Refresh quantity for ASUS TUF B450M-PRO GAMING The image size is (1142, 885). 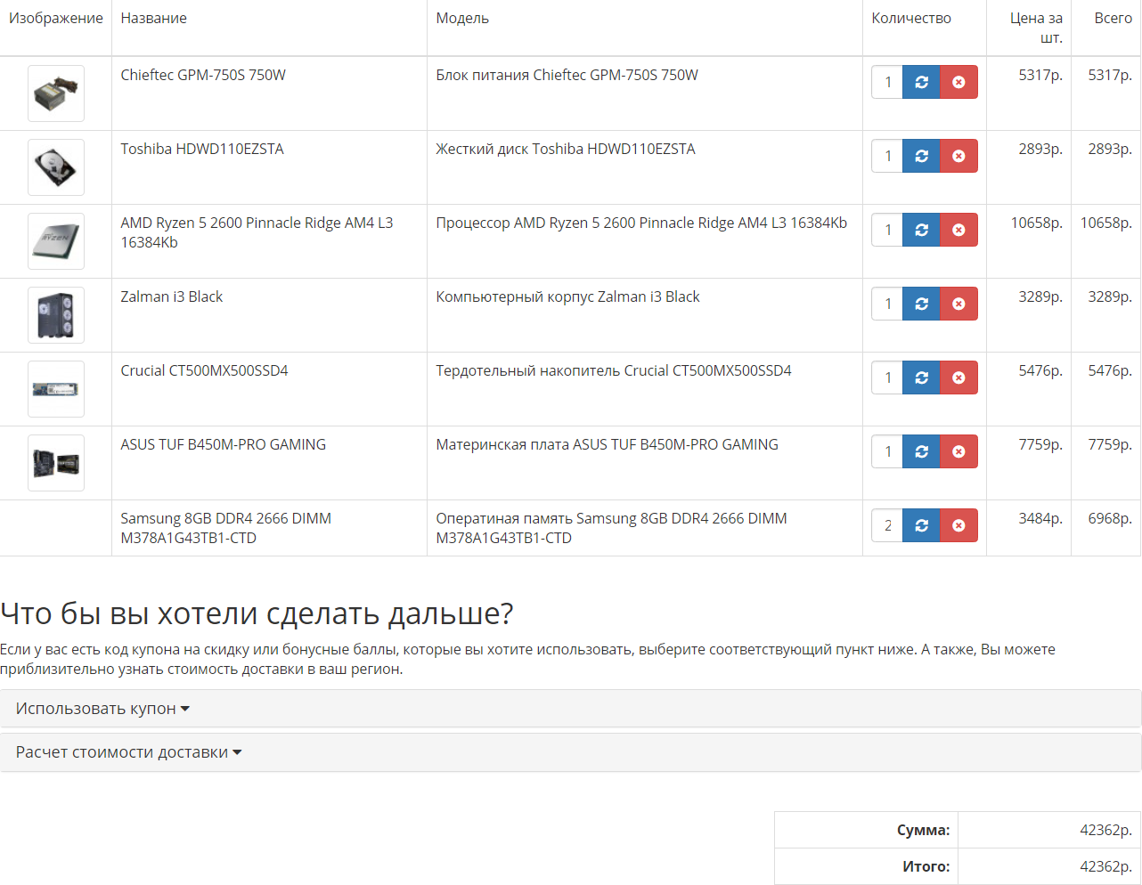(921, 451)
